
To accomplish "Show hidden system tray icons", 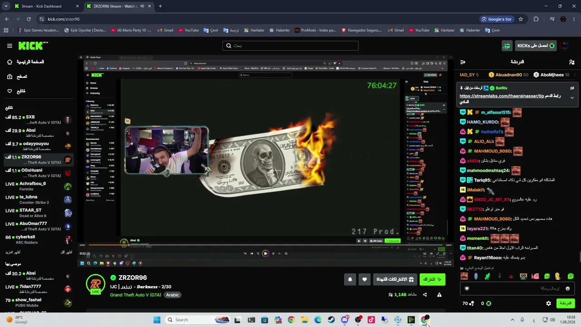I will pos(512,320).
